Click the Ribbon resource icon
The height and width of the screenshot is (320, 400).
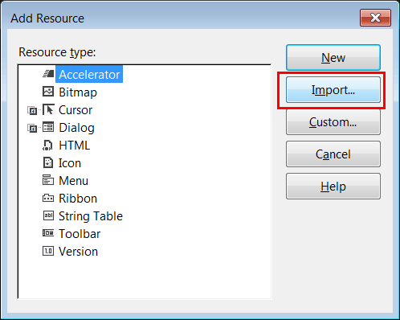pyautogui.click(x=48, y=198)
